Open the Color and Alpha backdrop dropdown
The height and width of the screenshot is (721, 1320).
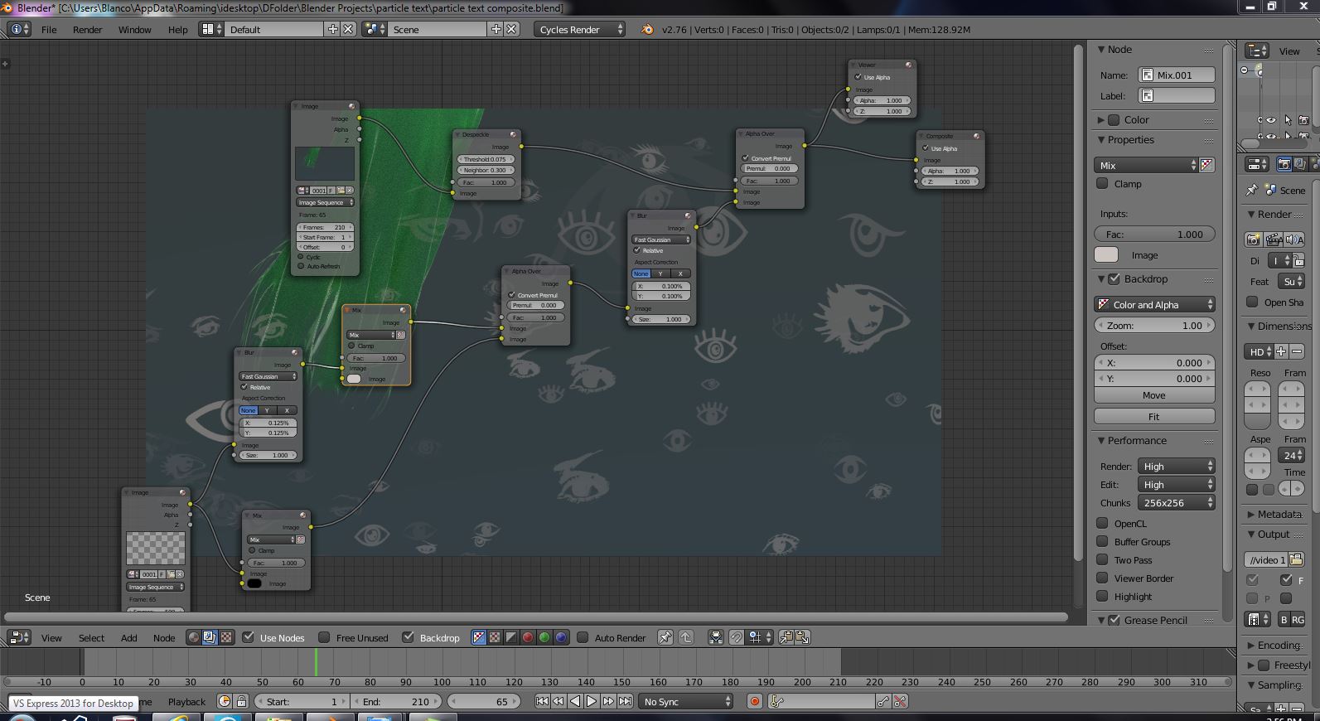(1154, 304)
